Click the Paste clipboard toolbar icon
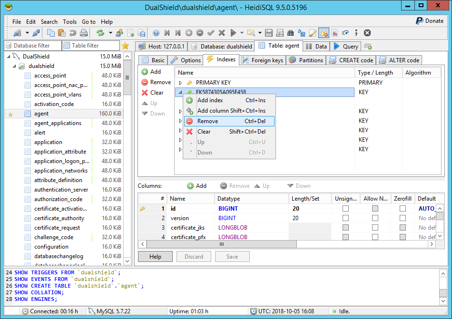The image size is (452, 319). pos(61,33)
